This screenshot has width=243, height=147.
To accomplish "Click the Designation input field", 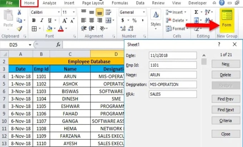I will (x=173, y=84).
